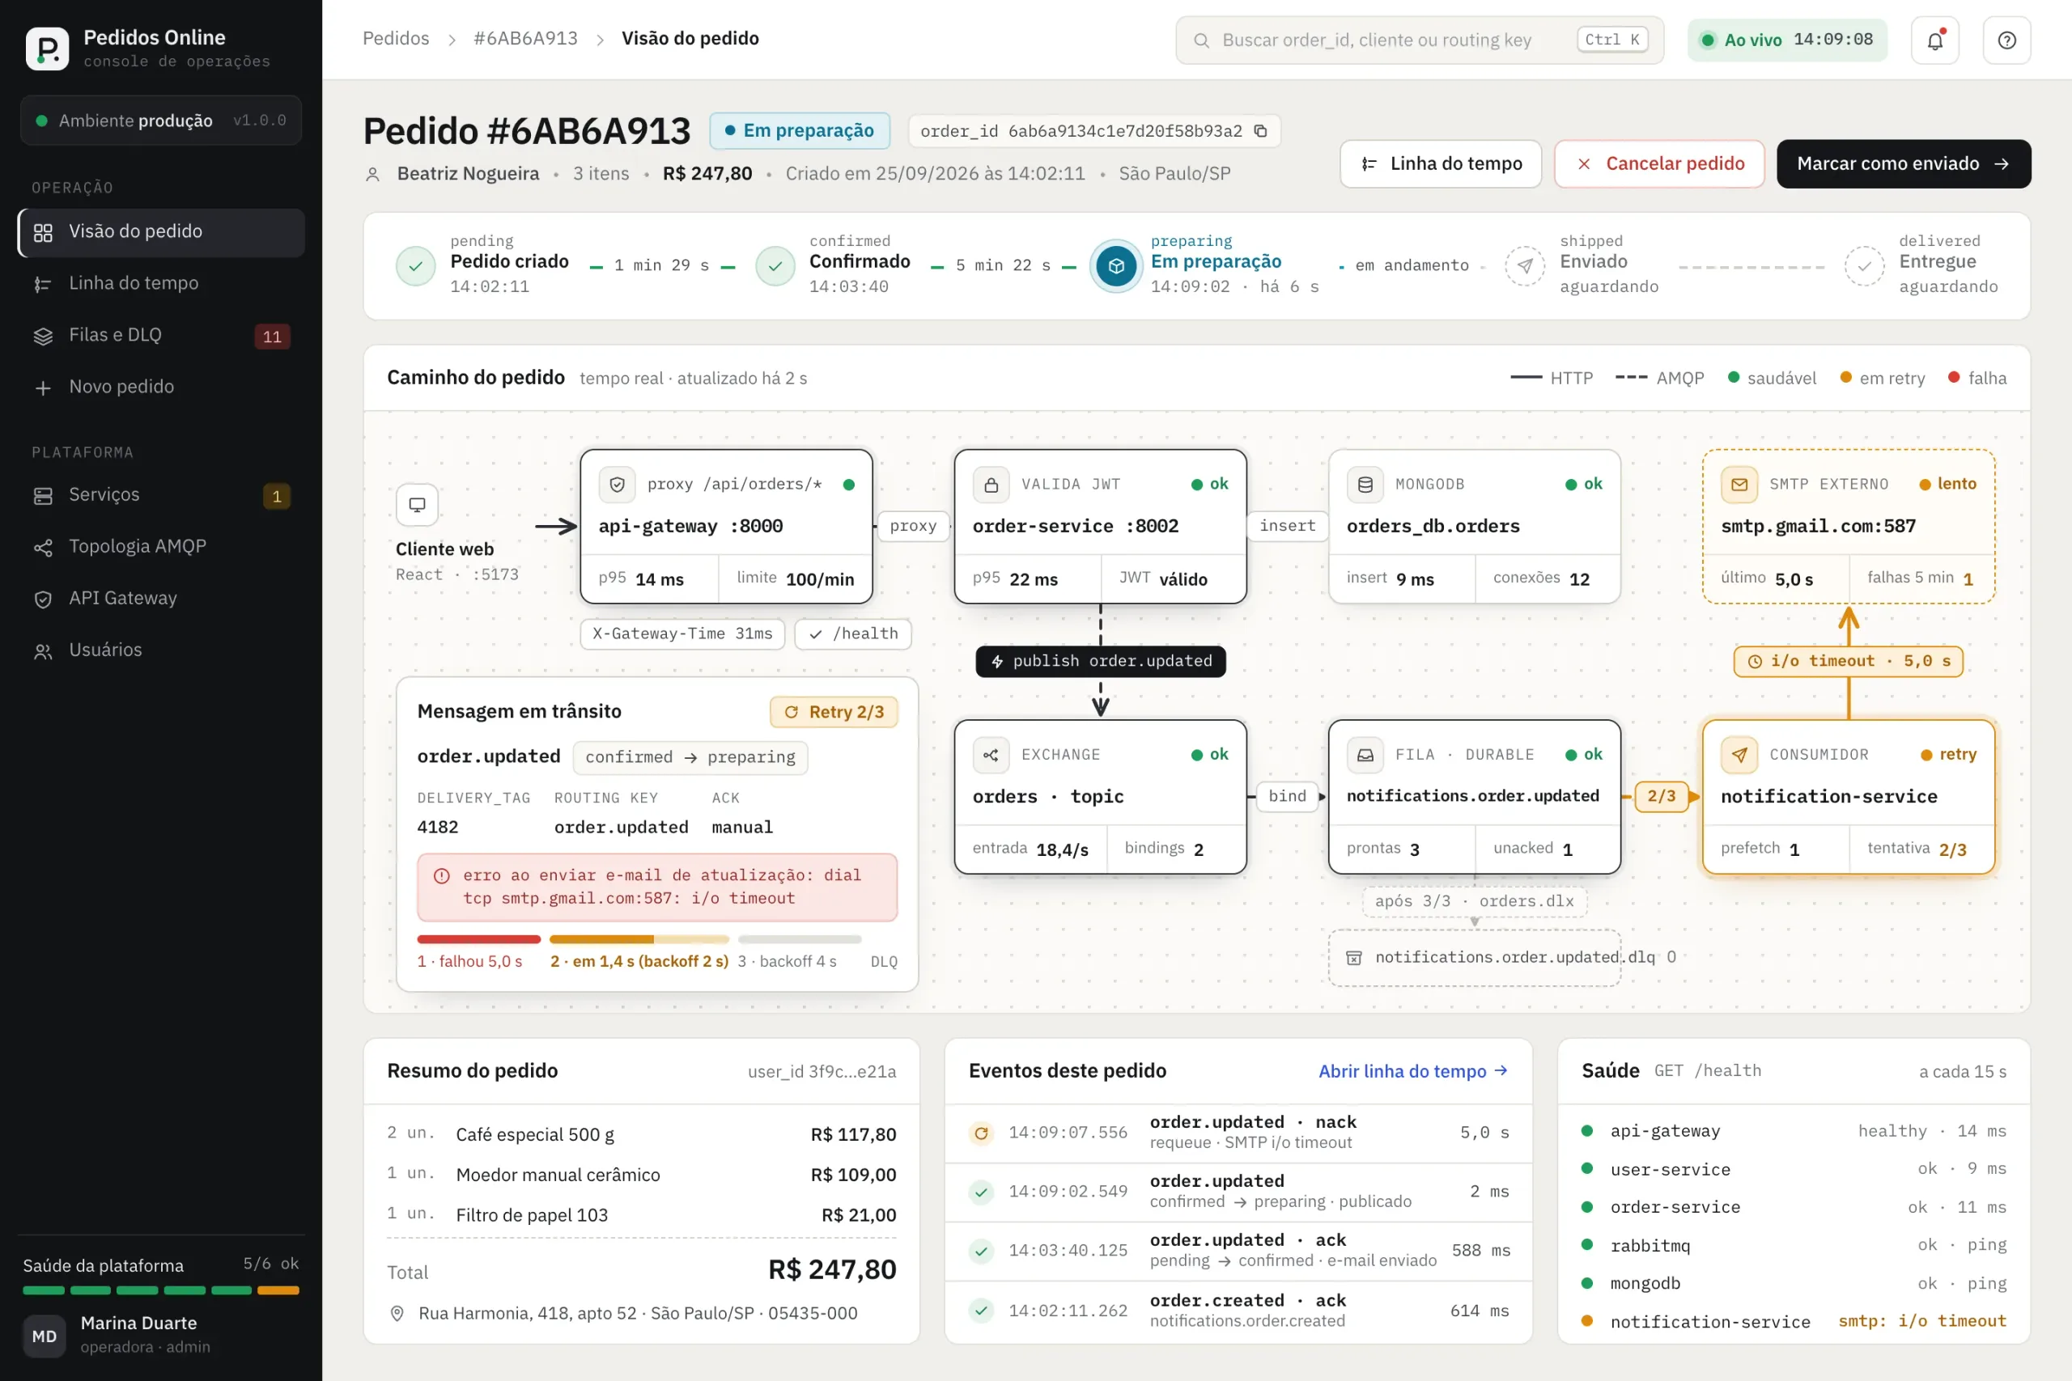Click the nack retry icon at 14:09:07.556
Viewport: 2072px width, 1381px height.
[980, 1133]
